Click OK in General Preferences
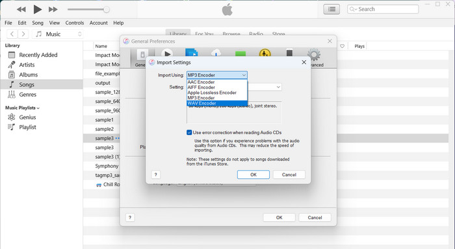The height and width of the screenshot is (249, 455). click(x=279, y=217)
